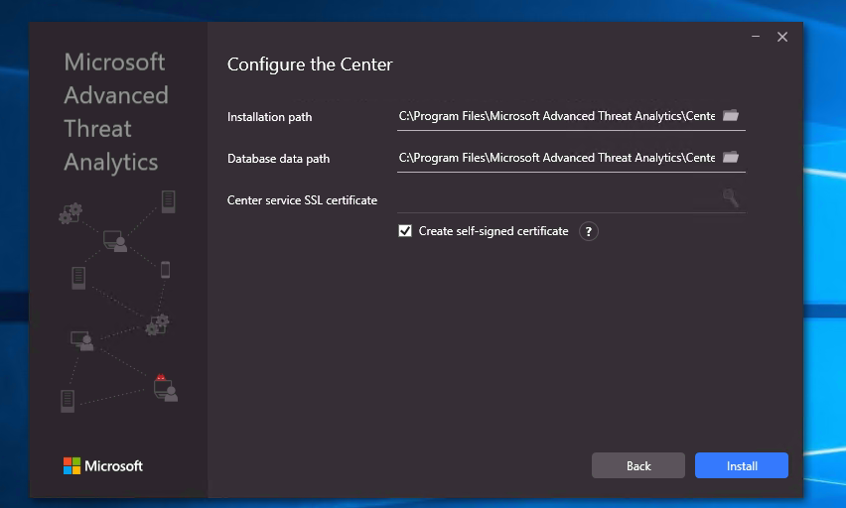Select 'Microsoft Advanced Threat Analytics' title
The height and width of the screenshot is (508, 846).
[116, 112]
